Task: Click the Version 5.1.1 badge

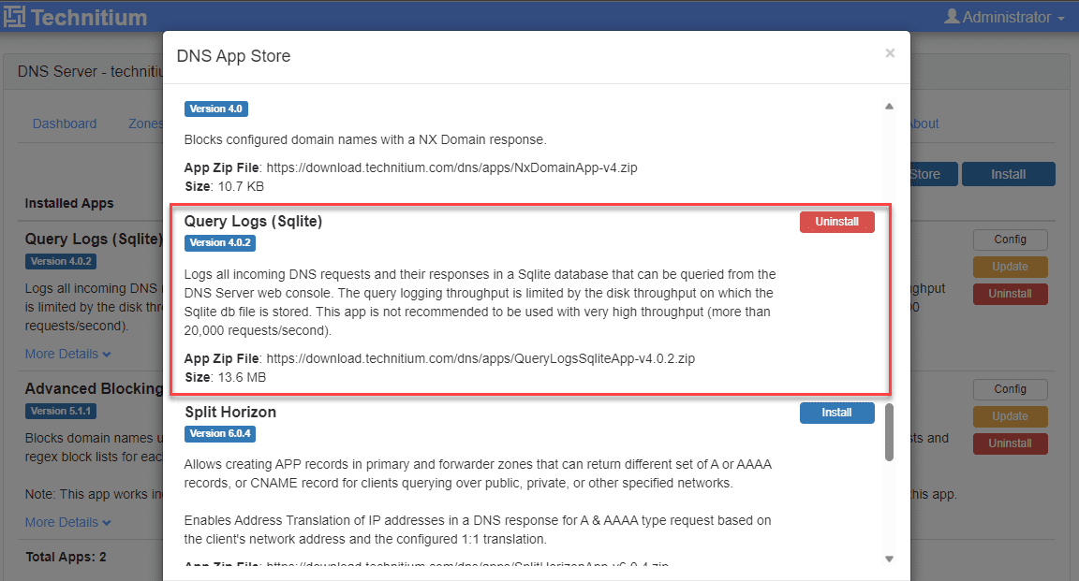Action: (61, 411)
